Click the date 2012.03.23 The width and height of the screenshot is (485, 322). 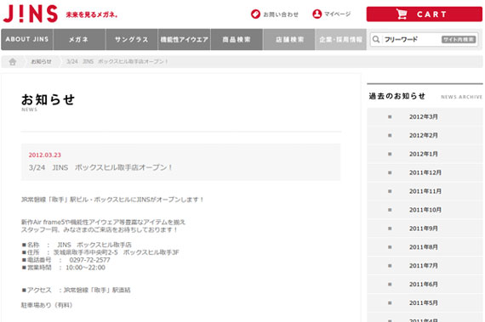click(45, 155)
